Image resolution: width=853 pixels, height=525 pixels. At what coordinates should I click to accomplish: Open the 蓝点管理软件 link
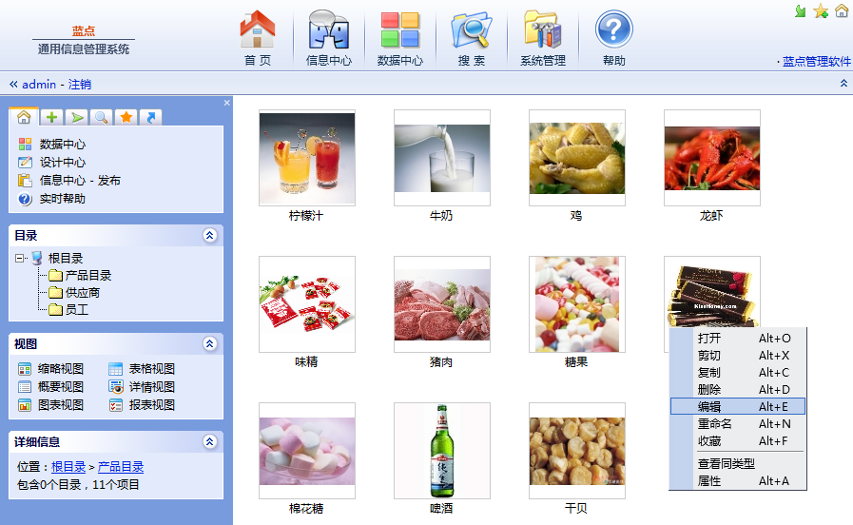pyautogui.click(x=816, y=62)
